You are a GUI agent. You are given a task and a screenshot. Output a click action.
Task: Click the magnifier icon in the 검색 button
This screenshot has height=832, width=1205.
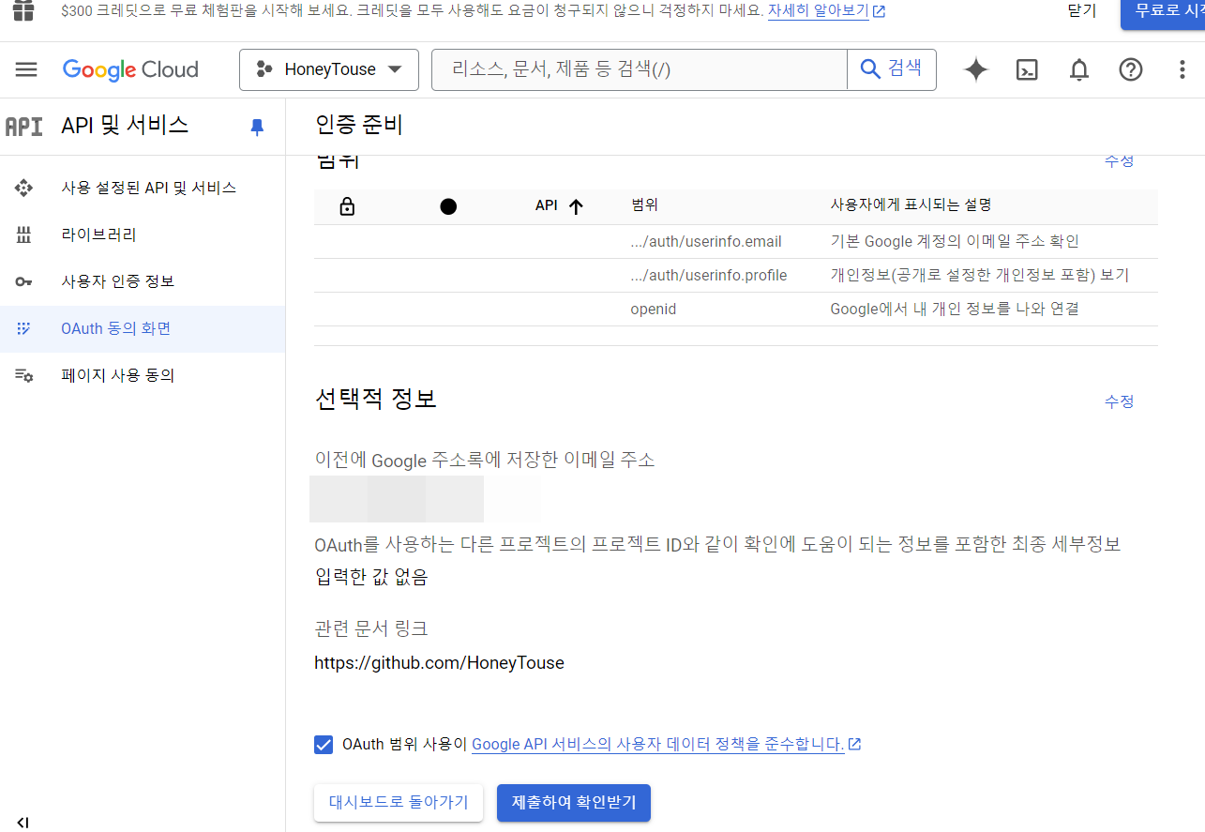tap(870, 68)
